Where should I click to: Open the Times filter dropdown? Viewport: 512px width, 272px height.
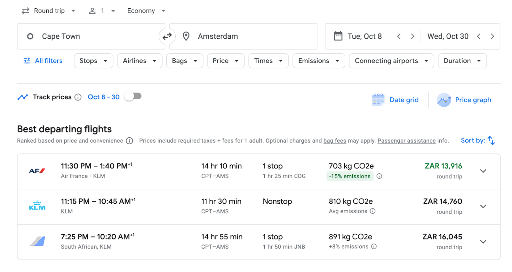coord(268,61)
